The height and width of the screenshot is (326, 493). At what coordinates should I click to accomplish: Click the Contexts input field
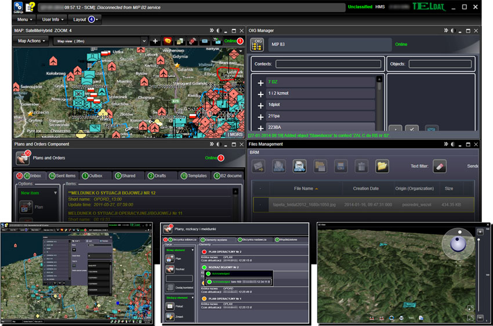tap(328, 64)
